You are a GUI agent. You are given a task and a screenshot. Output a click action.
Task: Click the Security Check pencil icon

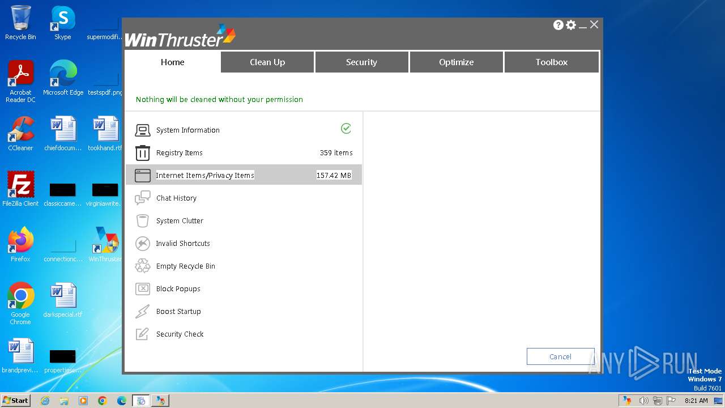click(142, 334)
